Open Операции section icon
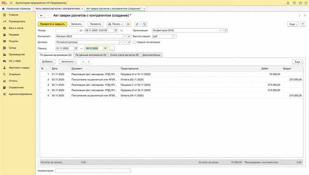Screen dimensions: 309x175 pyautogui.click(x=5, y=74)
